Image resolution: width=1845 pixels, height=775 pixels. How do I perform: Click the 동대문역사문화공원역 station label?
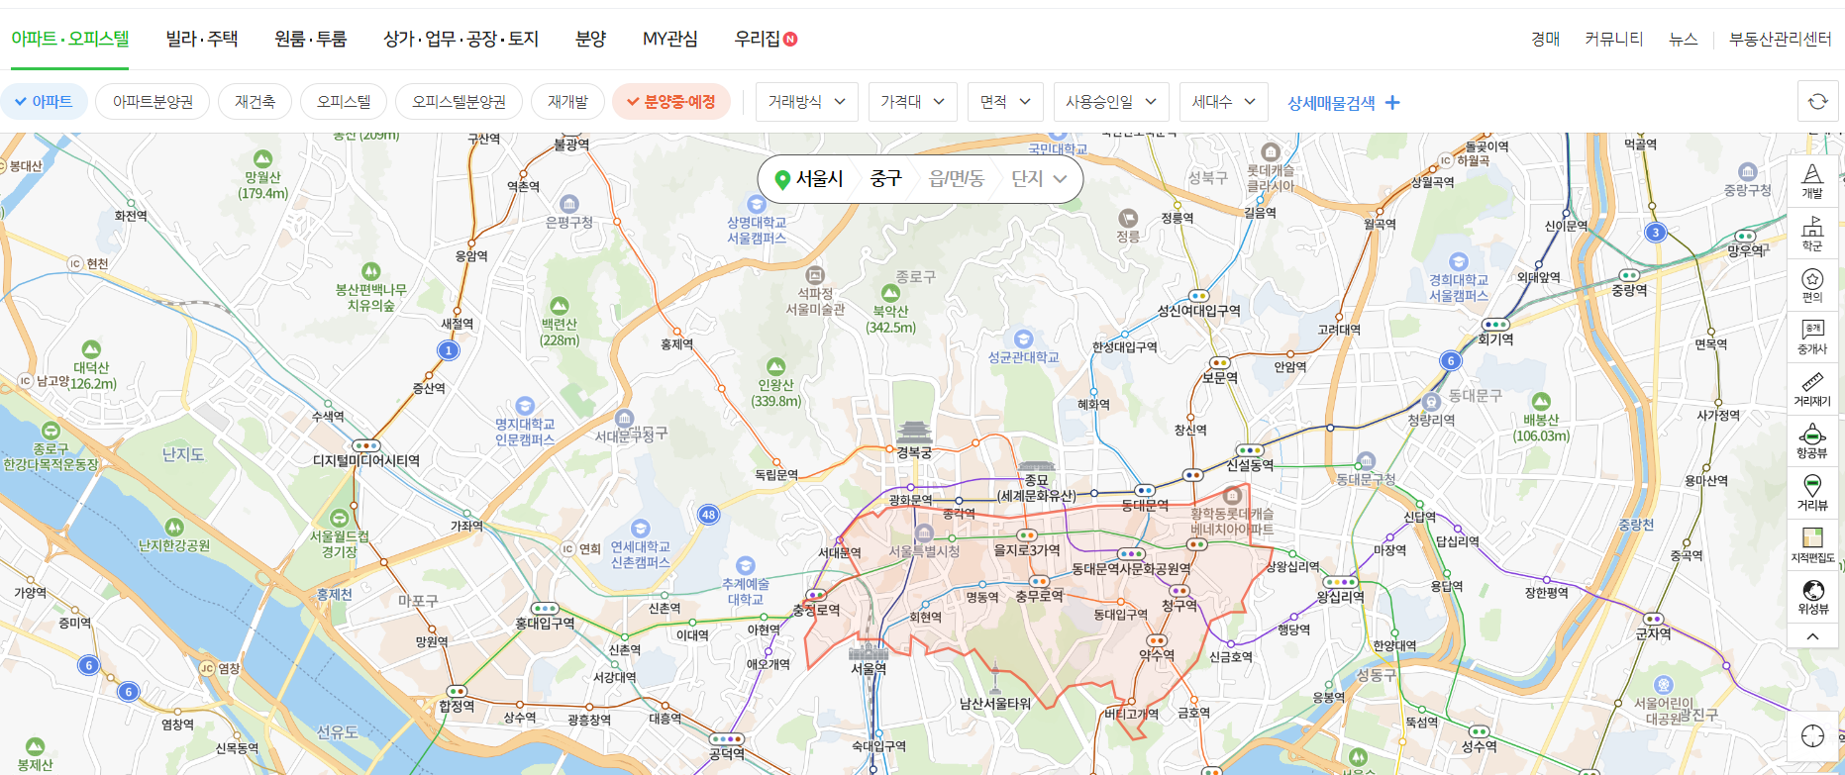(1131, 569)
